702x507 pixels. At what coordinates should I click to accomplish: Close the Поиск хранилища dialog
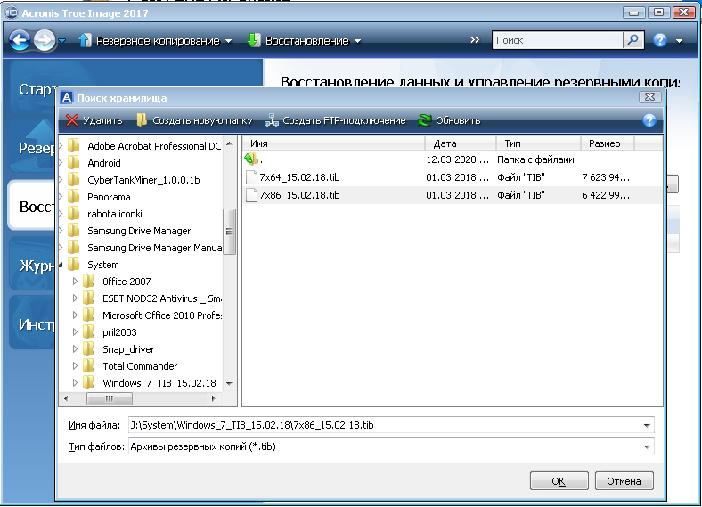pyautogui.click(x=649, y=97)
